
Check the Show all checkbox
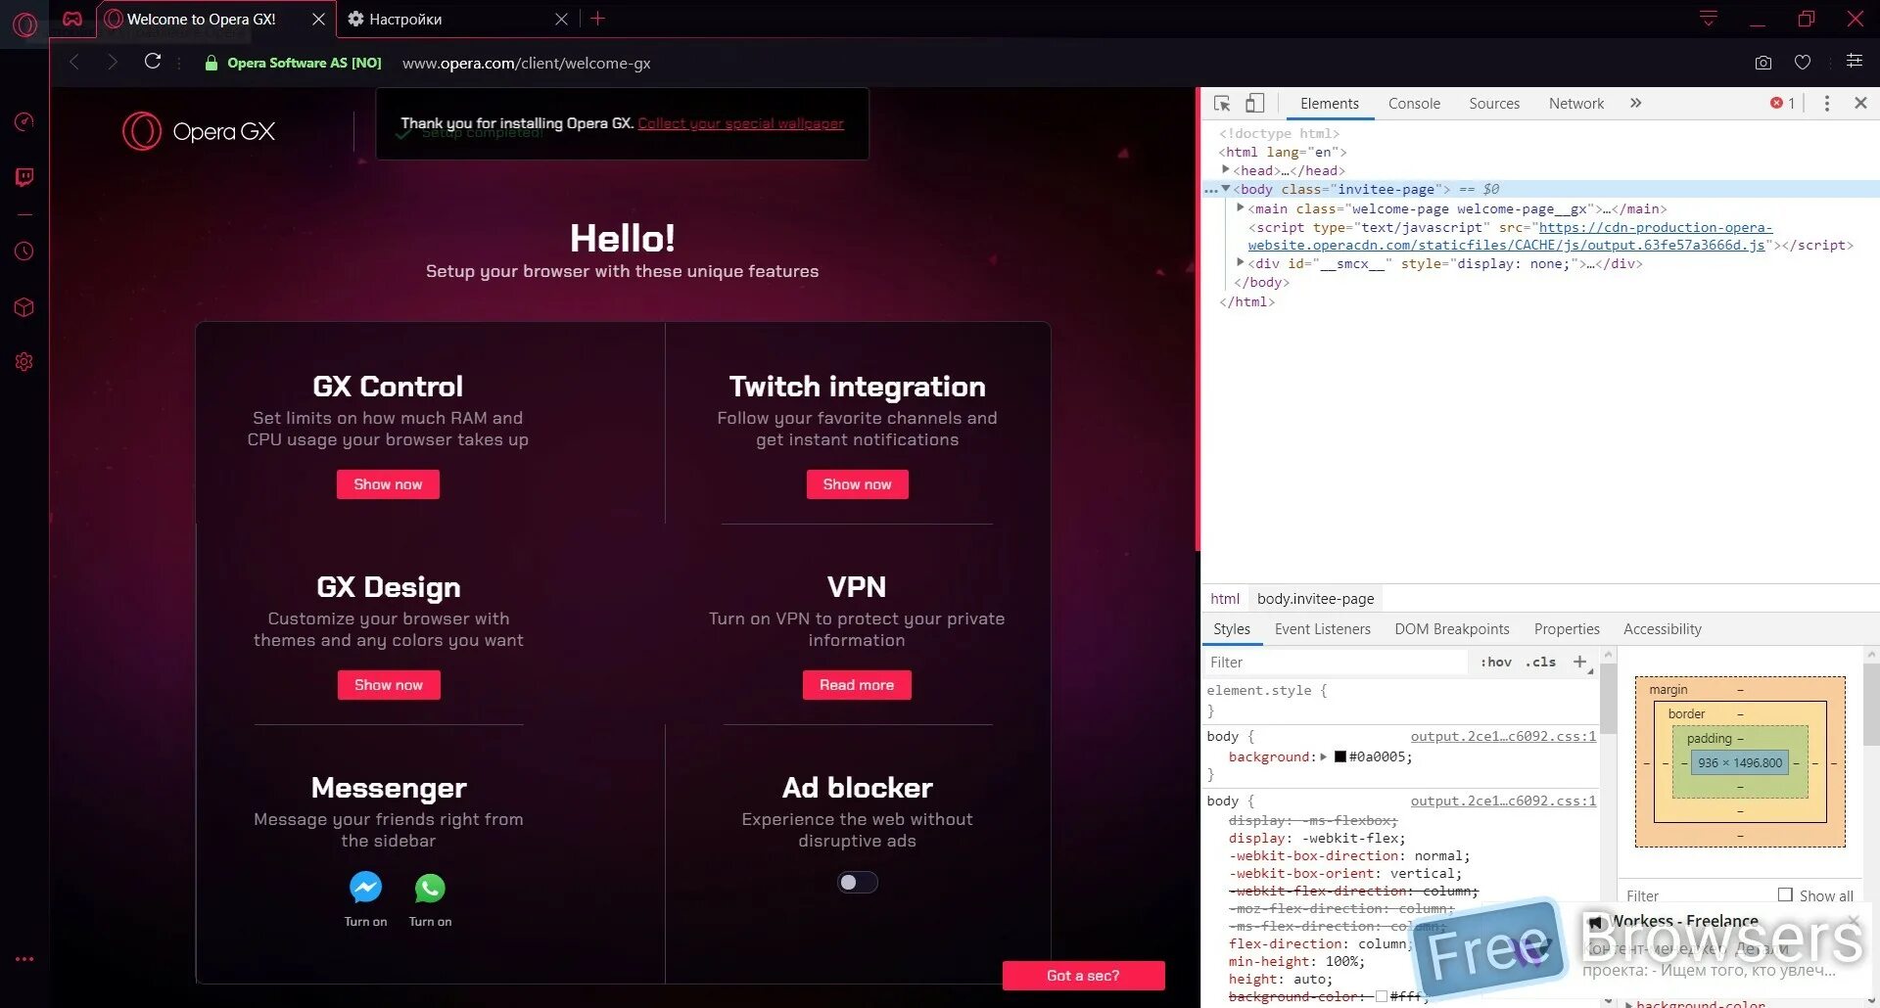click(x=1785, y=894)
